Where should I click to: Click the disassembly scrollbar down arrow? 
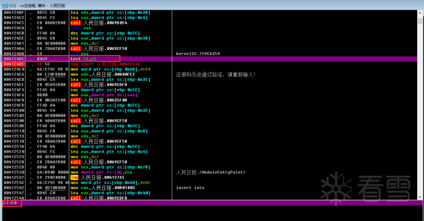point(420,197)
